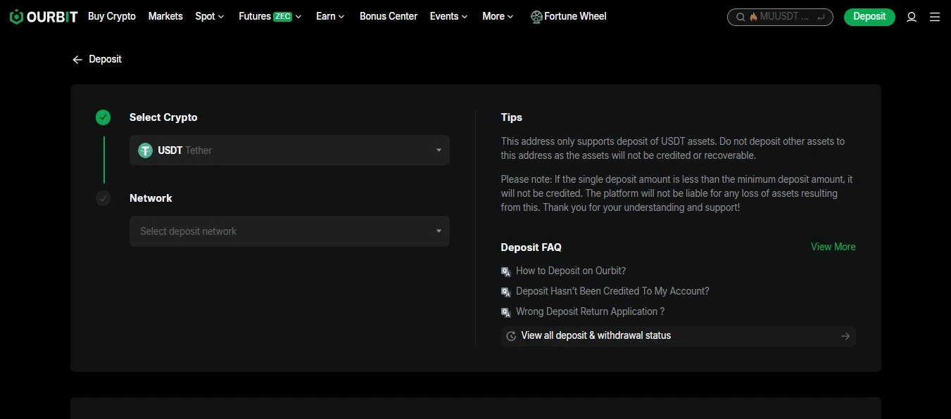Click the ZEC badge next to Futures
951x419 pixels.
pos(283,17)
